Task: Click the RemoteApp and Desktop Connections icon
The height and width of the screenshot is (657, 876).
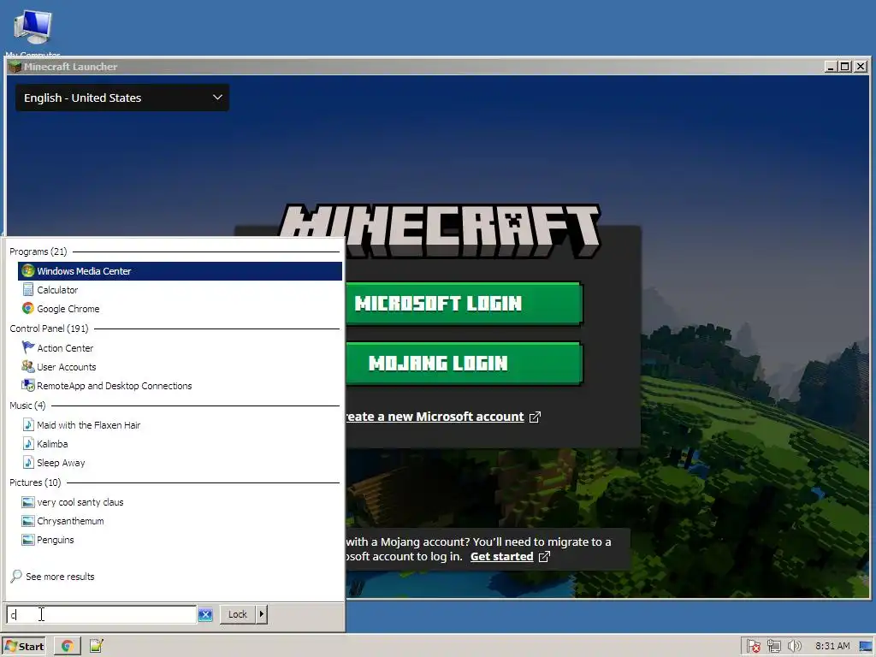Action: 28,386
